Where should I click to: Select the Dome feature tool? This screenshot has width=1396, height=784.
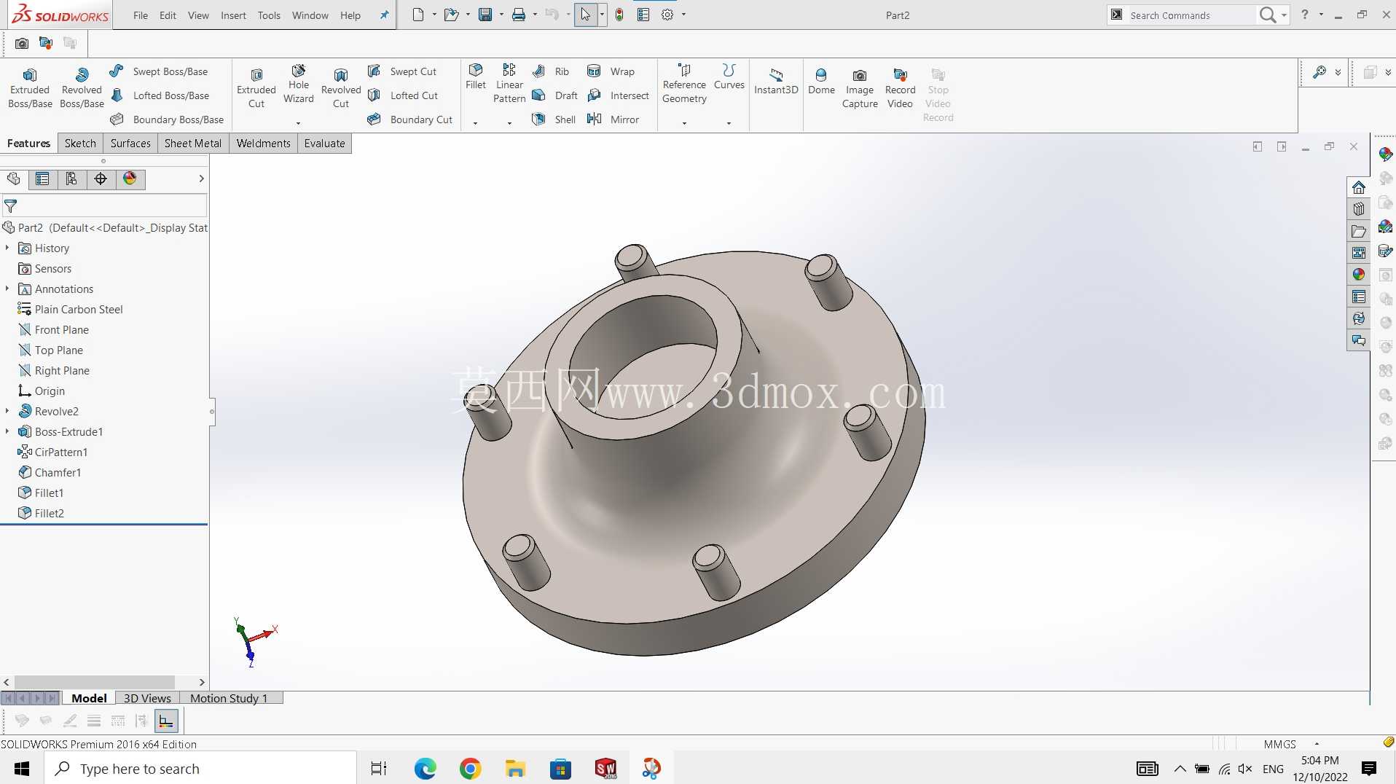(821, 82)
